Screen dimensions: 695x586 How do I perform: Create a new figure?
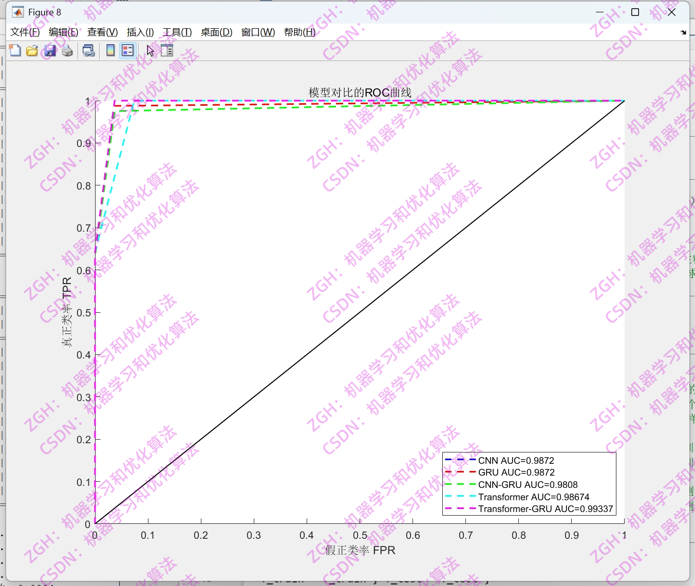pyautogui.click(x=15, y=50)
